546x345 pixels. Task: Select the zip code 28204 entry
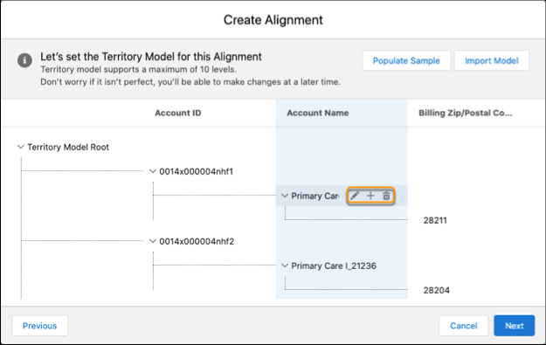pos(436,290)
